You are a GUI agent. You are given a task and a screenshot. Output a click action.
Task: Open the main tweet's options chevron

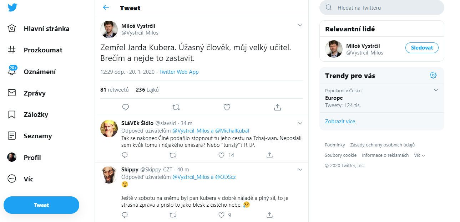click(x=300, y=25)
